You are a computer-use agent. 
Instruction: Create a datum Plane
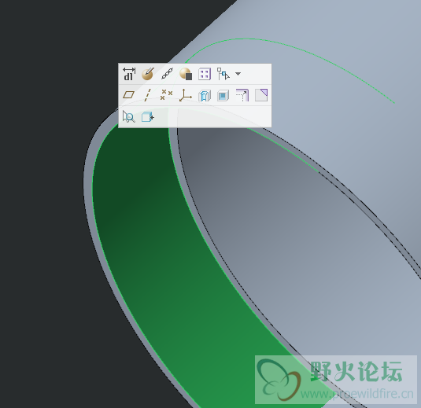click(128, 95)
